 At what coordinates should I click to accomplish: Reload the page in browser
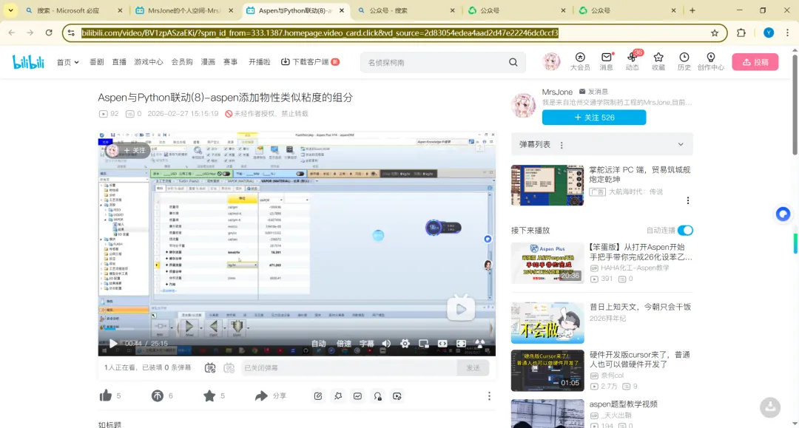tap(49, 33)
